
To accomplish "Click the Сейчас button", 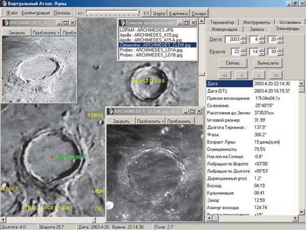I will pyautogui.click(x=233, y=63).
